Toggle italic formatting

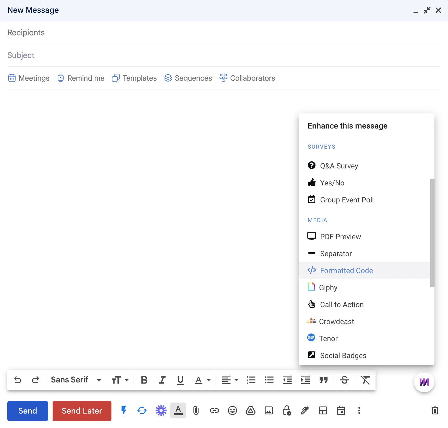(162, 380)
